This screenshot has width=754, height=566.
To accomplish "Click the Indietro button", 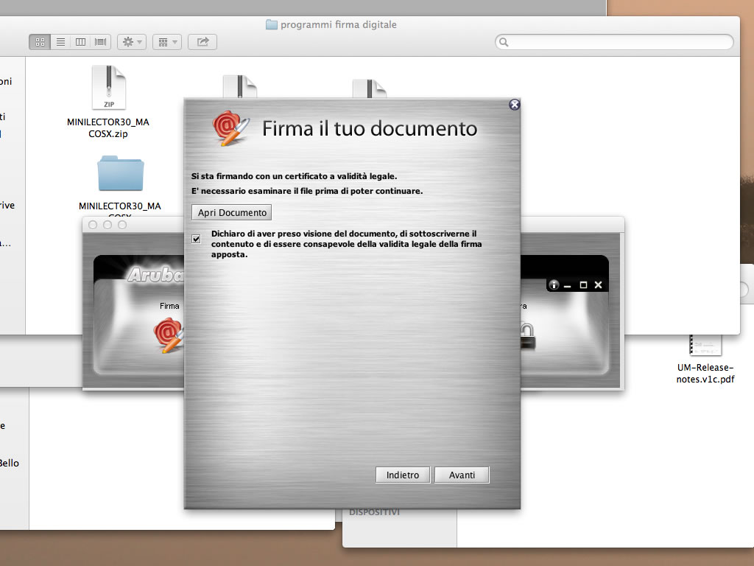I will point(403,475).
